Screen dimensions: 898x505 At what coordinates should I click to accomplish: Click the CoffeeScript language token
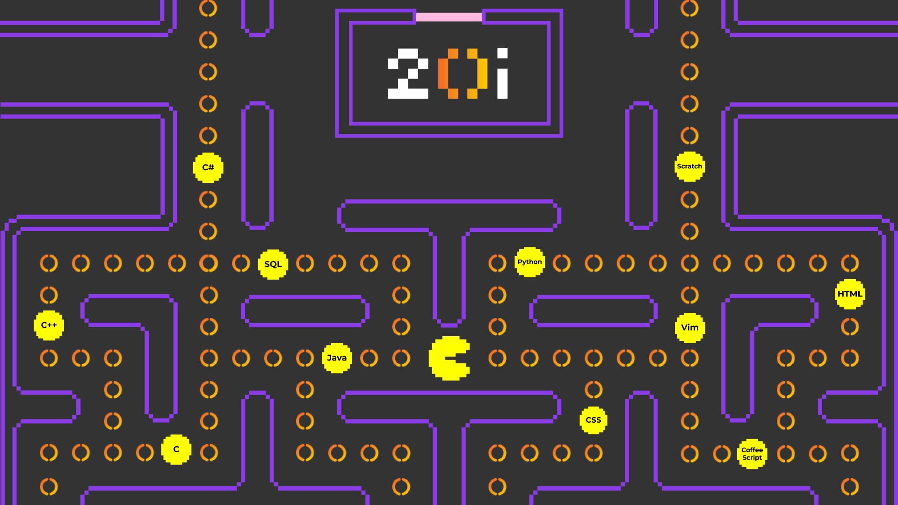[753, 453]
